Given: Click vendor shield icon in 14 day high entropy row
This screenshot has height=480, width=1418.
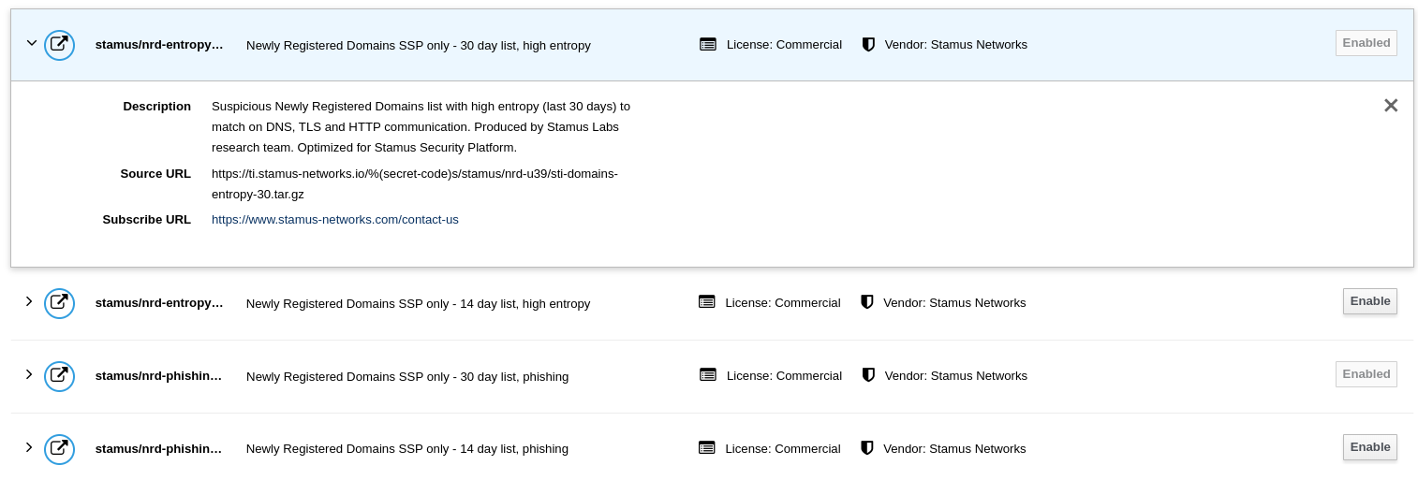Looking at the screenshot, I should (867, 302).
